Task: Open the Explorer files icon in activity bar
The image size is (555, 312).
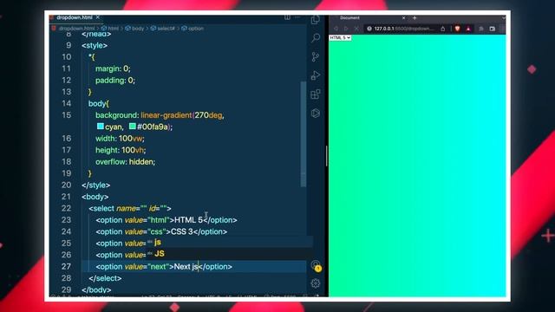Action: point(316,20)
